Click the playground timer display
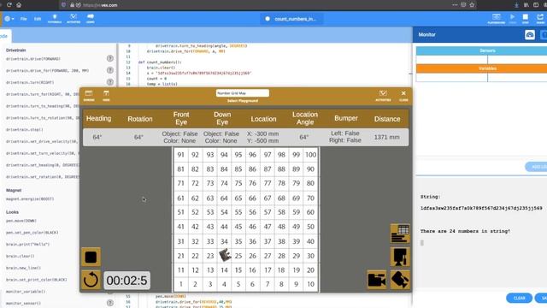This screenshot has height=308, width=547. click(127, 281)
